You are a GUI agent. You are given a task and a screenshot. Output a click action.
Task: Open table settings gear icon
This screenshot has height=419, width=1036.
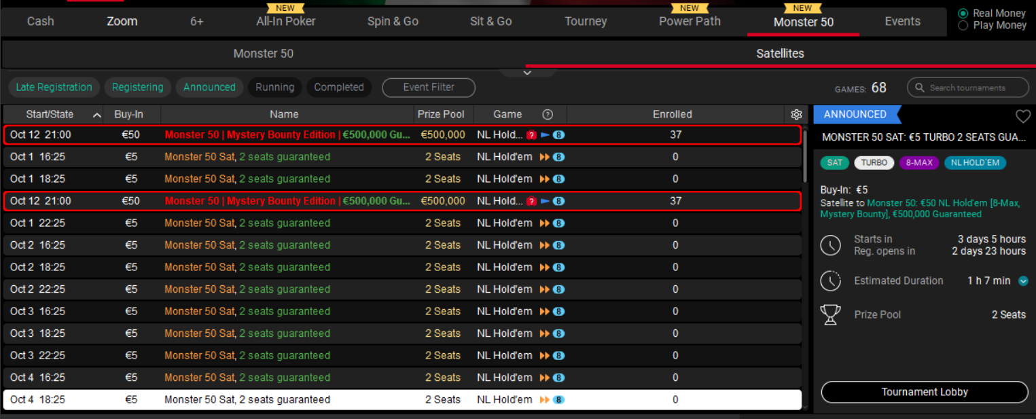(x=797, y=115)
